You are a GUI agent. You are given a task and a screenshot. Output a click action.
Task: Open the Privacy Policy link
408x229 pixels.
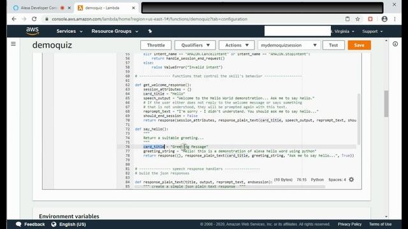pos(349,224)
